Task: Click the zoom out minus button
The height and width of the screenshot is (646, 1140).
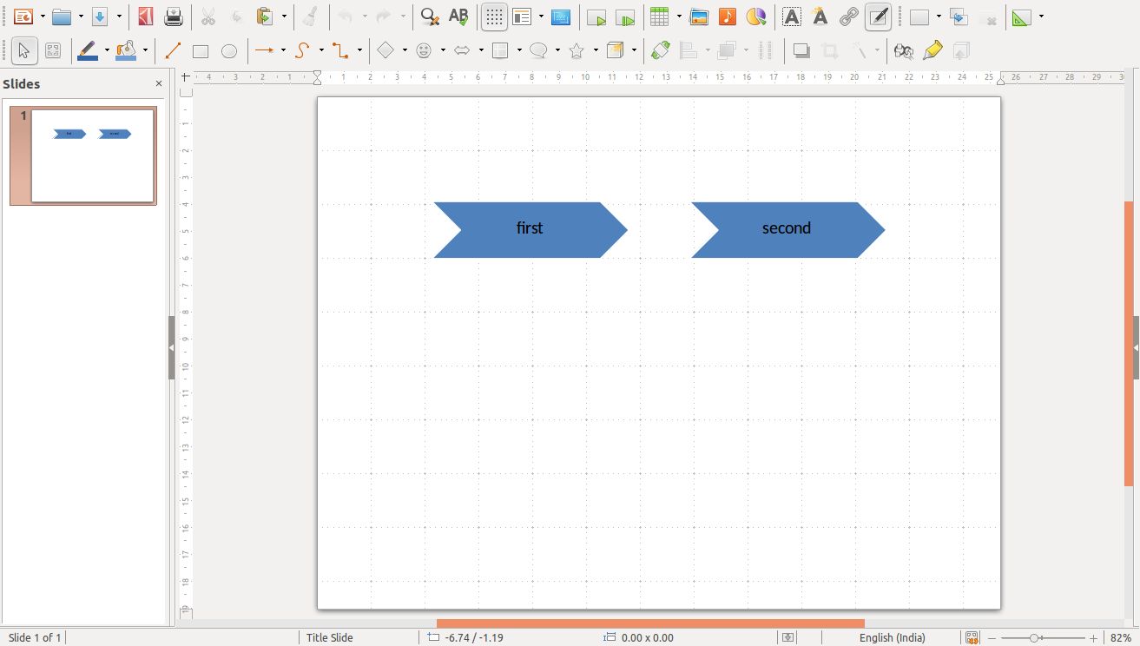Action: click(992, 638)
